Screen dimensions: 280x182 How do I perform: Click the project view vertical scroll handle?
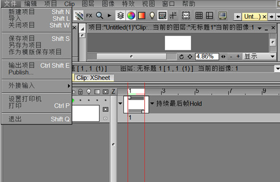click(273, 42)
